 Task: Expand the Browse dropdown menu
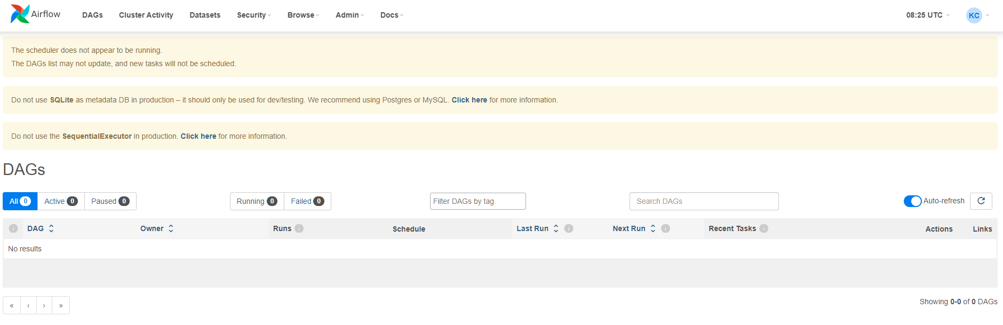tap(303, 15)
